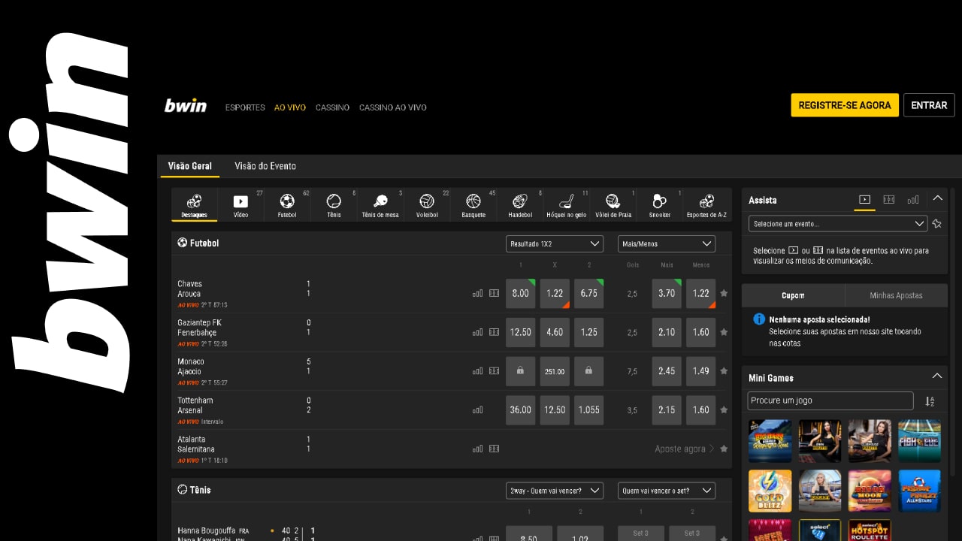
Task: Select the Tênis sport icon
Action: click(334, 204)
